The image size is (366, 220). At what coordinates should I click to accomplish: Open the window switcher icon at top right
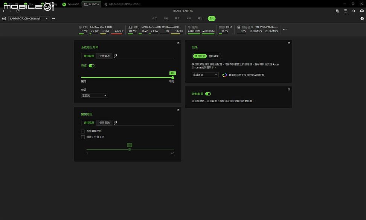337,11
